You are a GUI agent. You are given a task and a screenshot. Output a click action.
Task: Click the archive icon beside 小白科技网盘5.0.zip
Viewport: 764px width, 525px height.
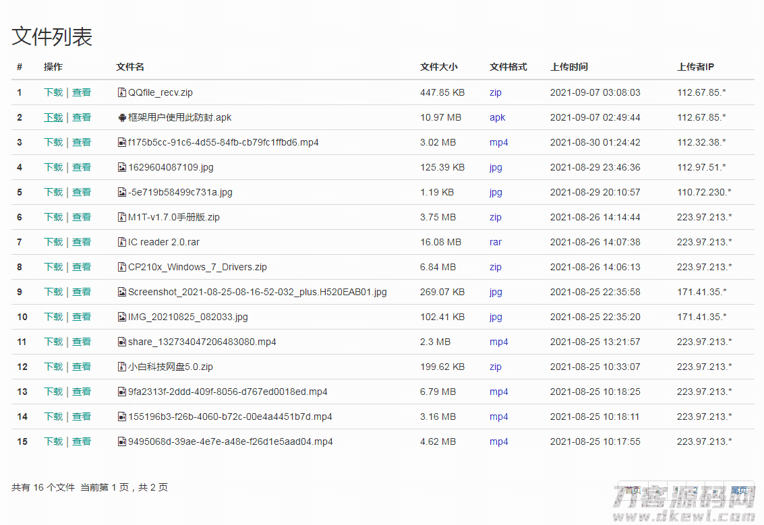122,367
